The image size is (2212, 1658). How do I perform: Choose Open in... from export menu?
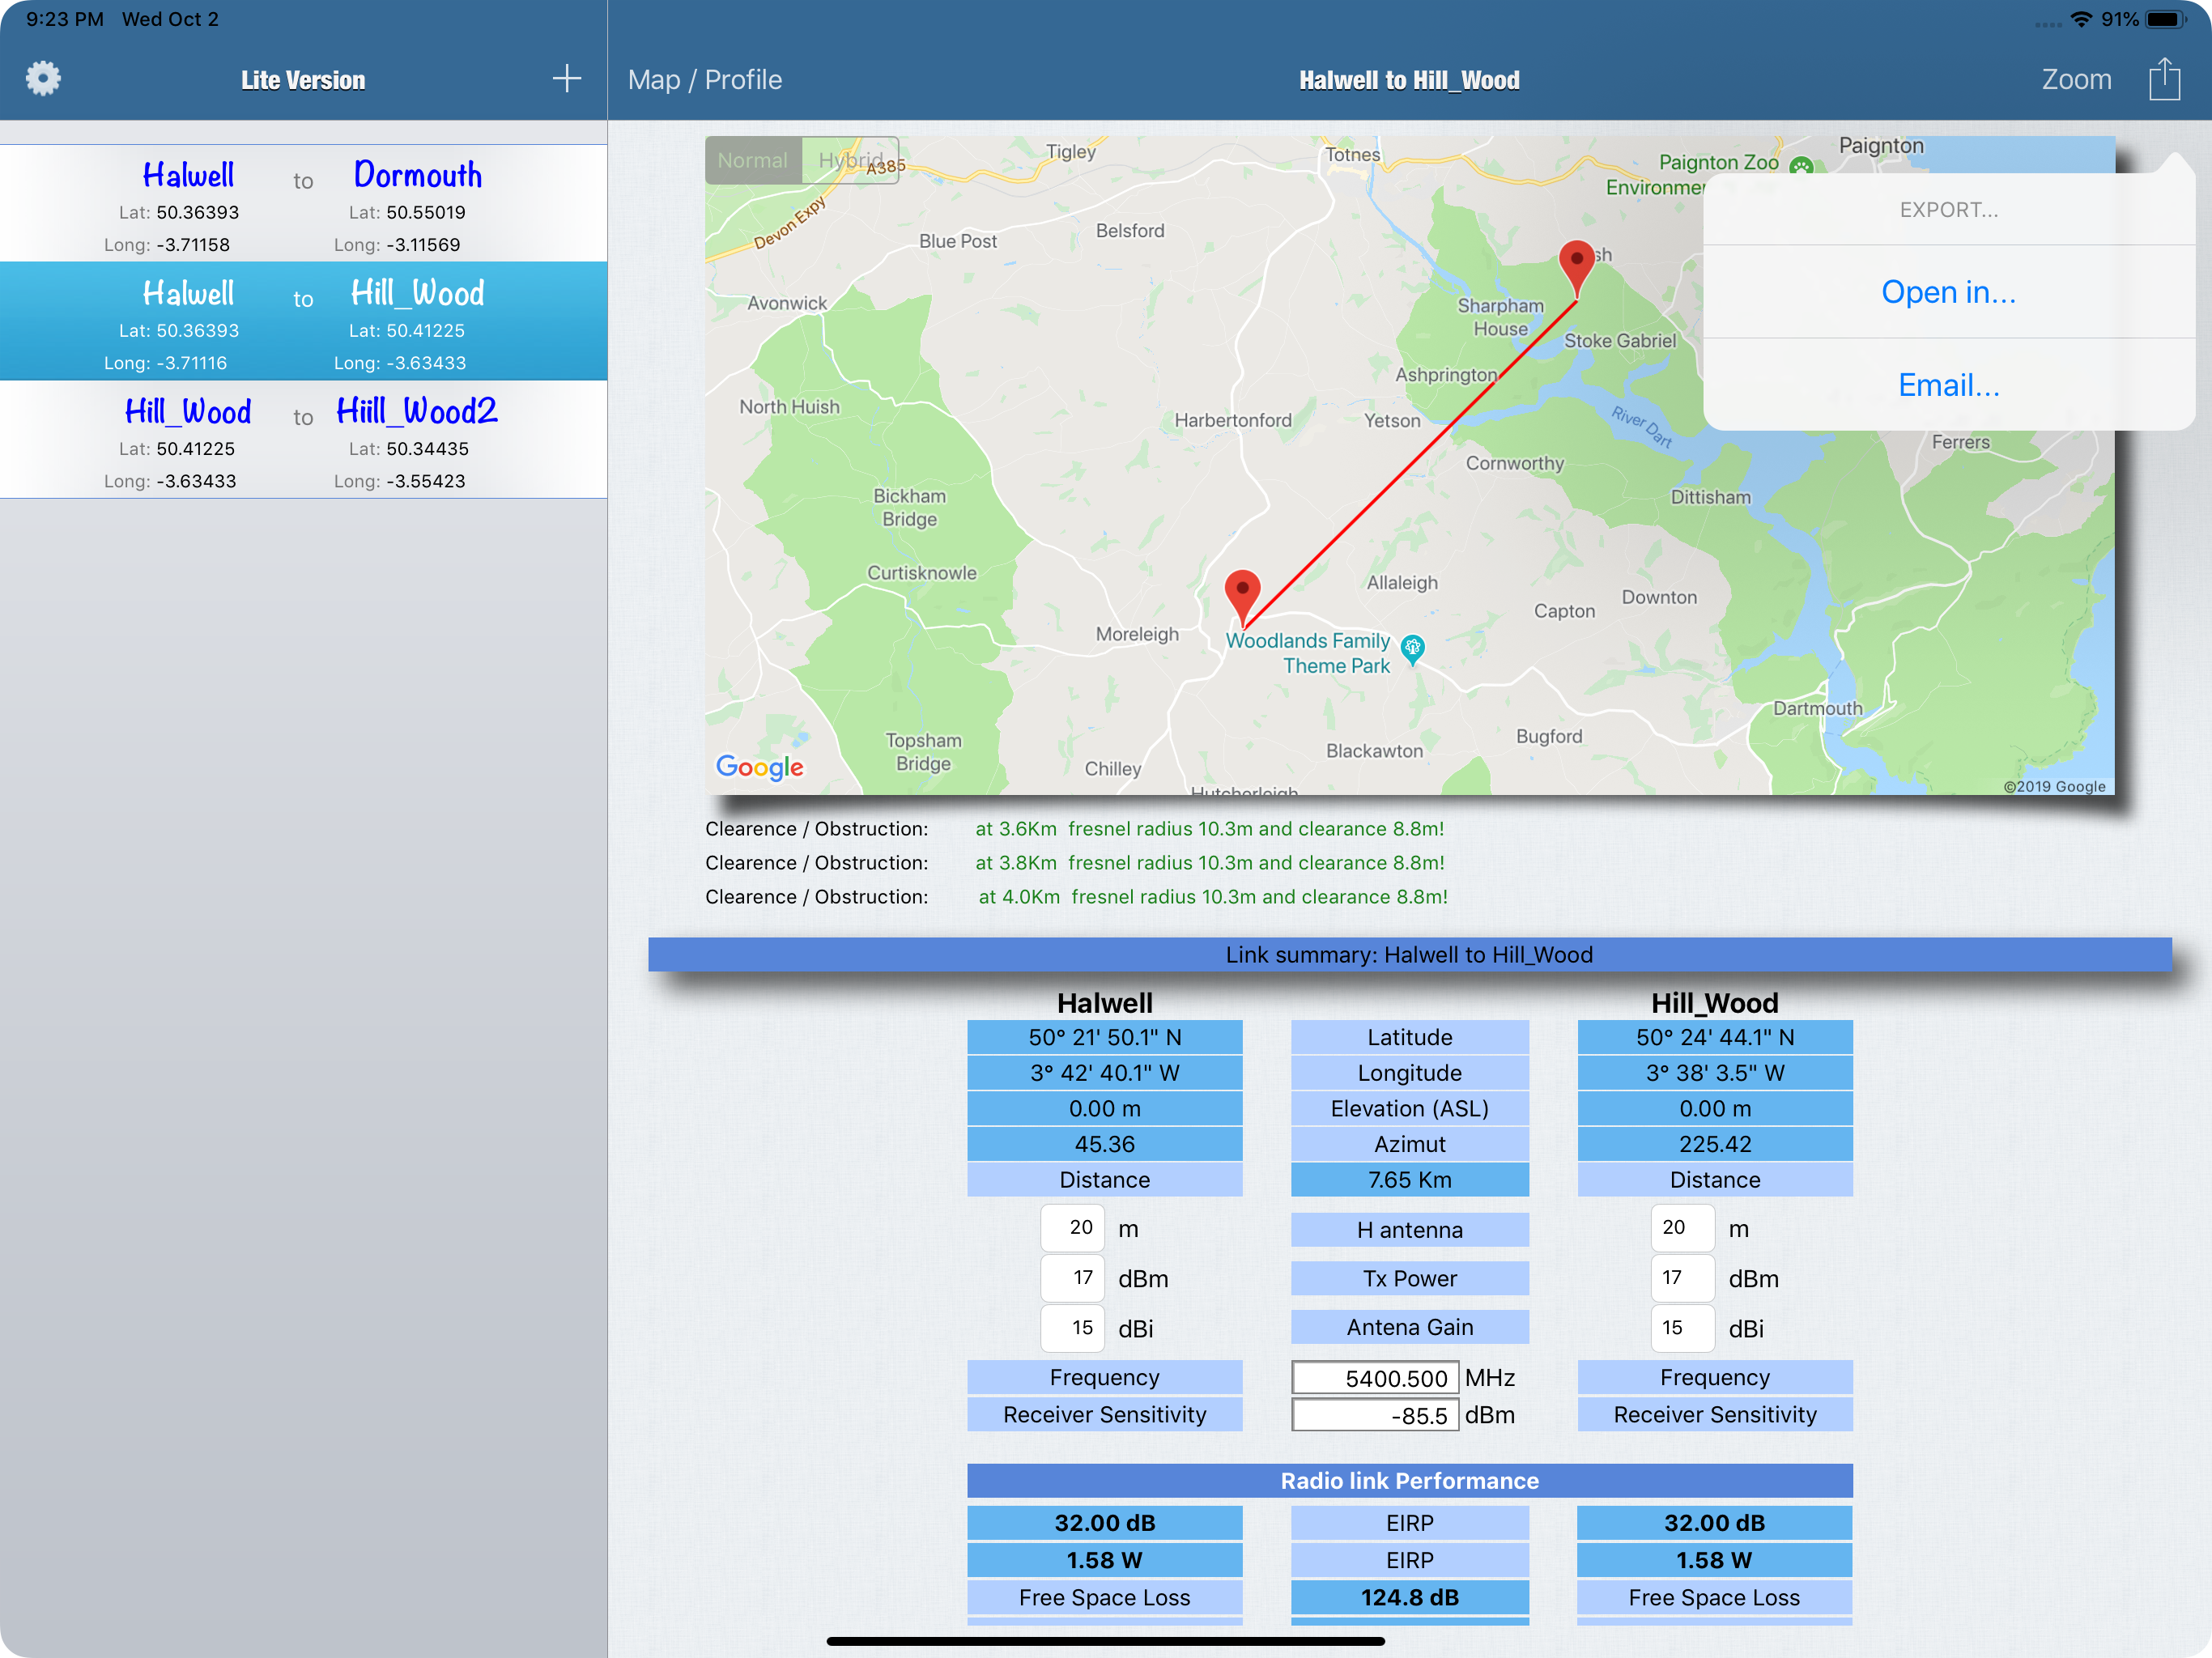1948,292
